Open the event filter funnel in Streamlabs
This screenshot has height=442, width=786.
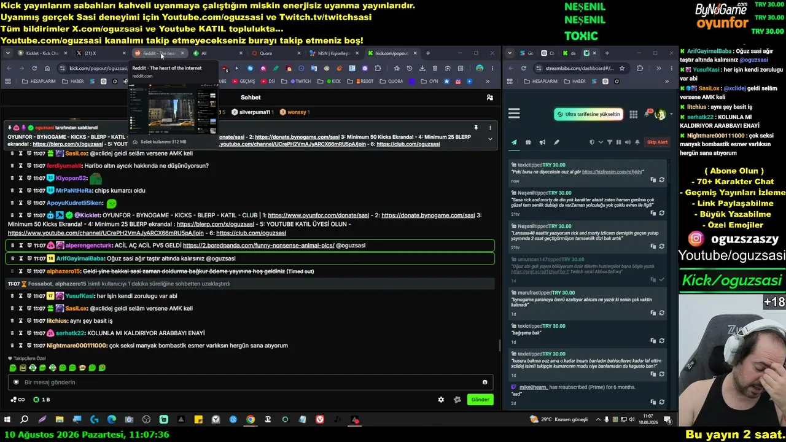(609, 142)
